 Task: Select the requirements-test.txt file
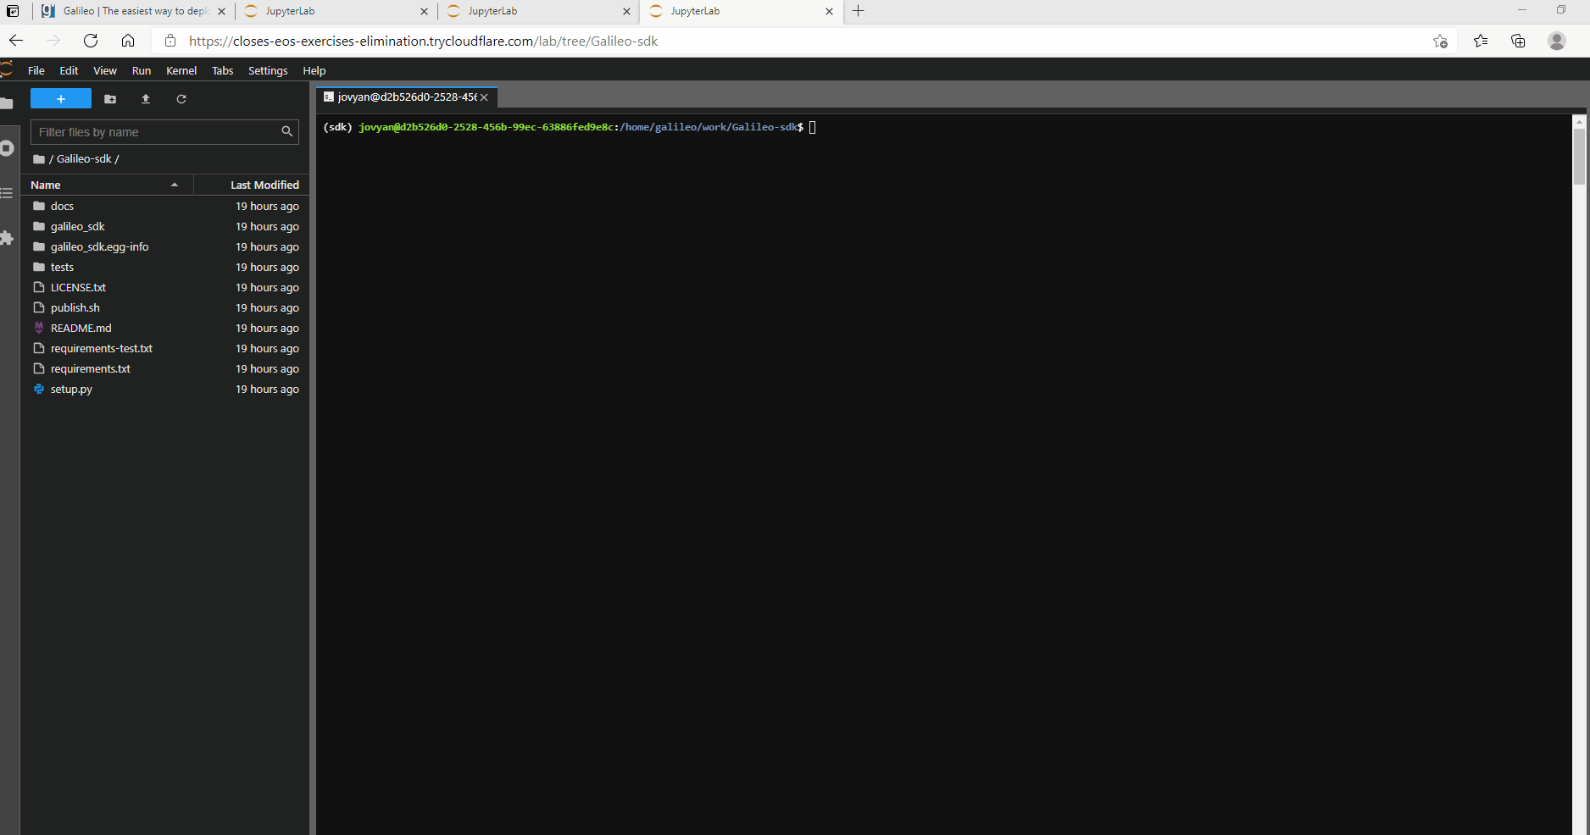click(165, 349)
